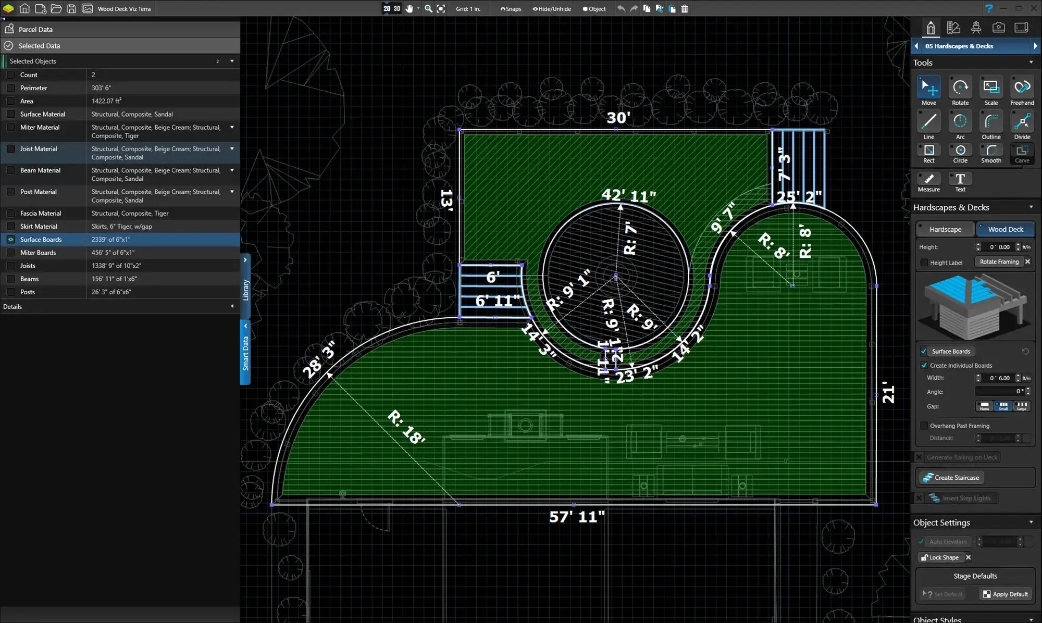Enable Overhang Past Framing checkbox
The width and height of the screenshot is (1042, 623).
point(924,426)
